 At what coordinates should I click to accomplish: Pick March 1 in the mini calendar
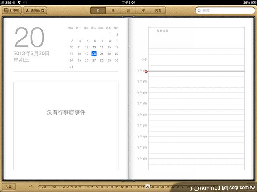(110, 34)
